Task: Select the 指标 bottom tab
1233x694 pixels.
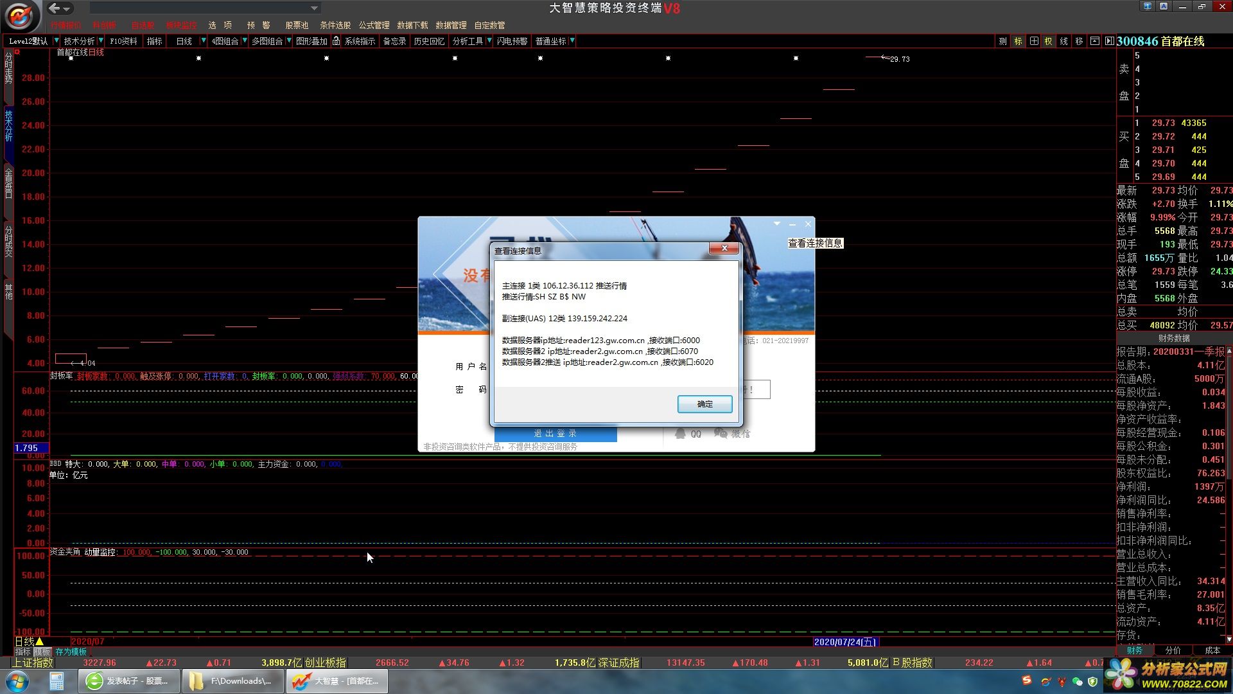Action: [x=22, y=652]
